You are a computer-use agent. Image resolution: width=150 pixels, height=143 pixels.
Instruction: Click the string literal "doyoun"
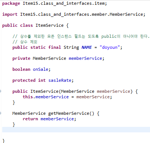click(110, 47)
